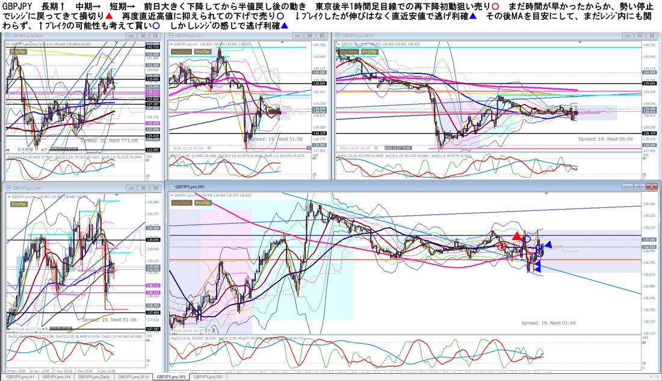This screenshot has height=381, width=662.
Task: Click the chart shift triangle in Daily chart
Action: (x=116, y=43)
